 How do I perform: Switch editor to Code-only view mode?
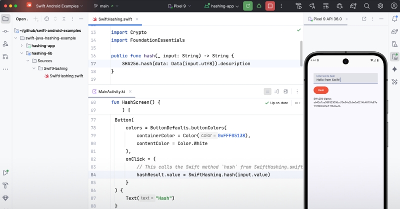(267, 92)
